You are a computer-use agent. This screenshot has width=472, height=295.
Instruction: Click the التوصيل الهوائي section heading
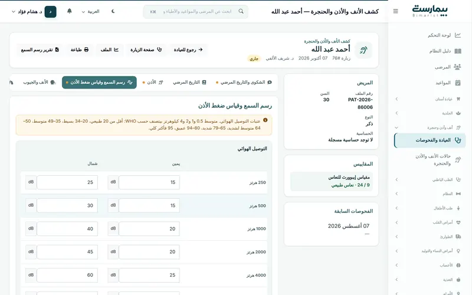(x=253, y=149)
